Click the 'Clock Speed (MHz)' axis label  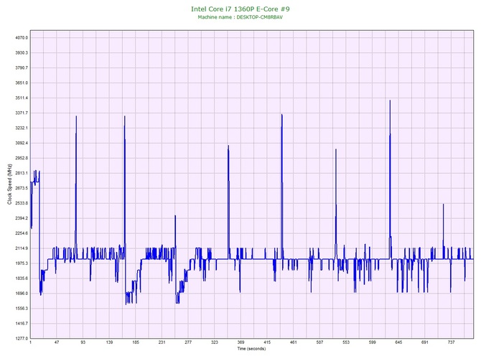(10, 184)
